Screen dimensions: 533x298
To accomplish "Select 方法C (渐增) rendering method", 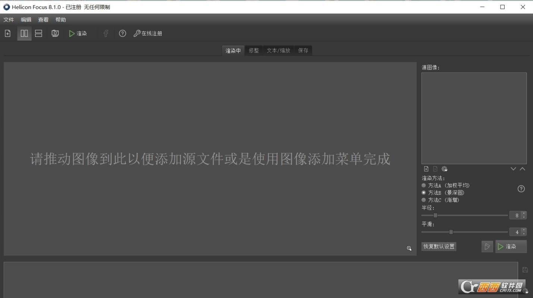I will point(424,200).
